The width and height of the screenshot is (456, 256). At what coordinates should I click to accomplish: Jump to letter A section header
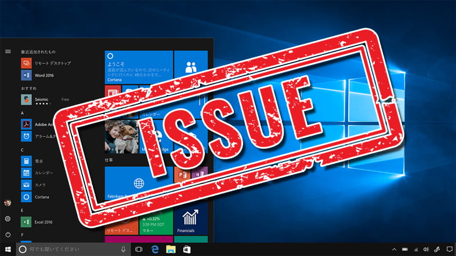[23, 113]
